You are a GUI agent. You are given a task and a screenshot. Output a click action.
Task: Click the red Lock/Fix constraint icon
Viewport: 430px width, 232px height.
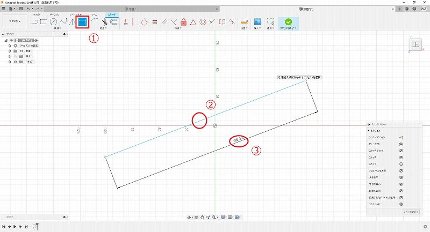[x=183, y=22]
